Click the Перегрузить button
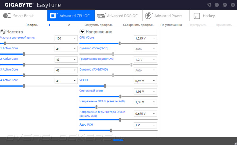Image resolution: width=237 pixels, height=145 pixels. 197,25
